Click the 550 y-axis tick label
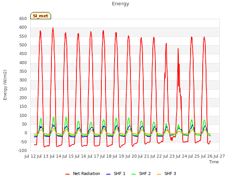 click(23, 37)
